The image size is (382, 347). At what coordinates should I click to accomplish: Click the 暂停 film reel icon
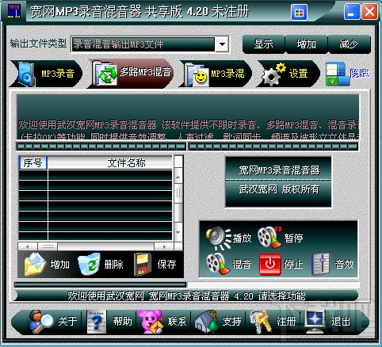click(x=269, y=238)
